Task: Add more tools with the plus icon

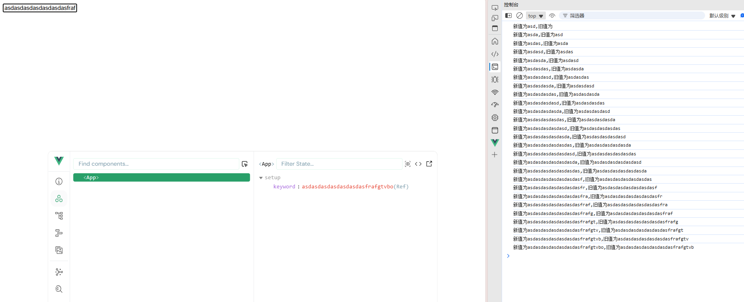Action: (495, 155)
